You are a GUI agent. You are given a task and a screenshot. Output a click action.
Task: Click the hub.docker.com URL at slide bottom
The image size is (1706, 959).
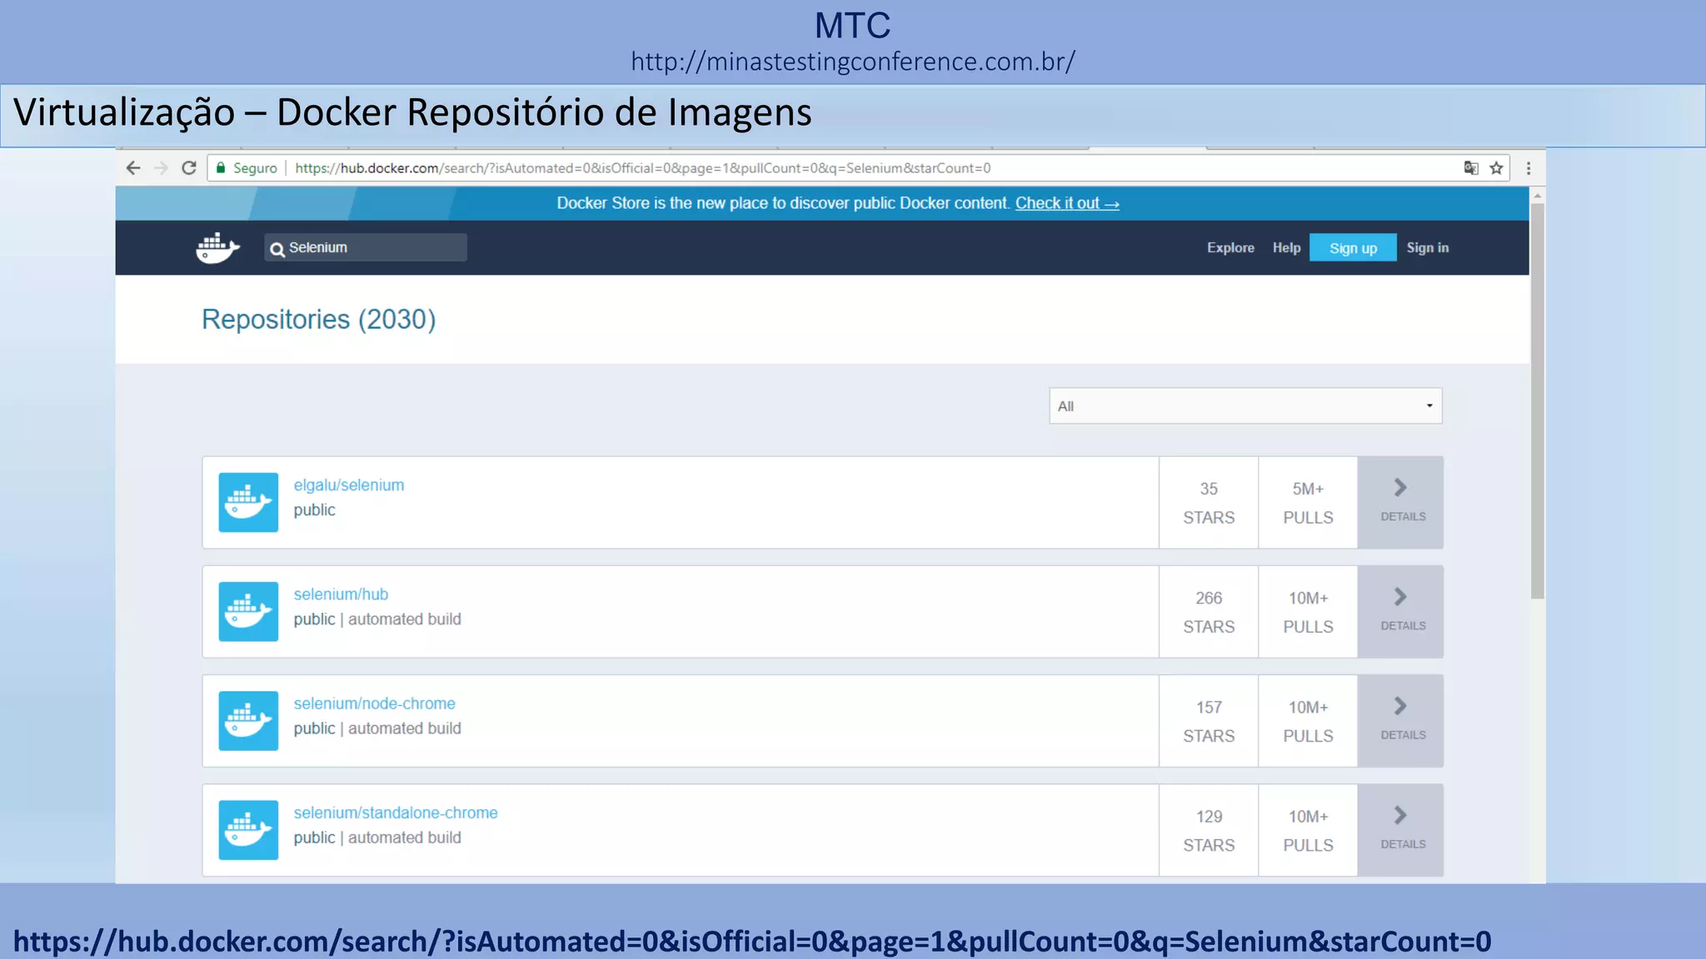[752, 942]
